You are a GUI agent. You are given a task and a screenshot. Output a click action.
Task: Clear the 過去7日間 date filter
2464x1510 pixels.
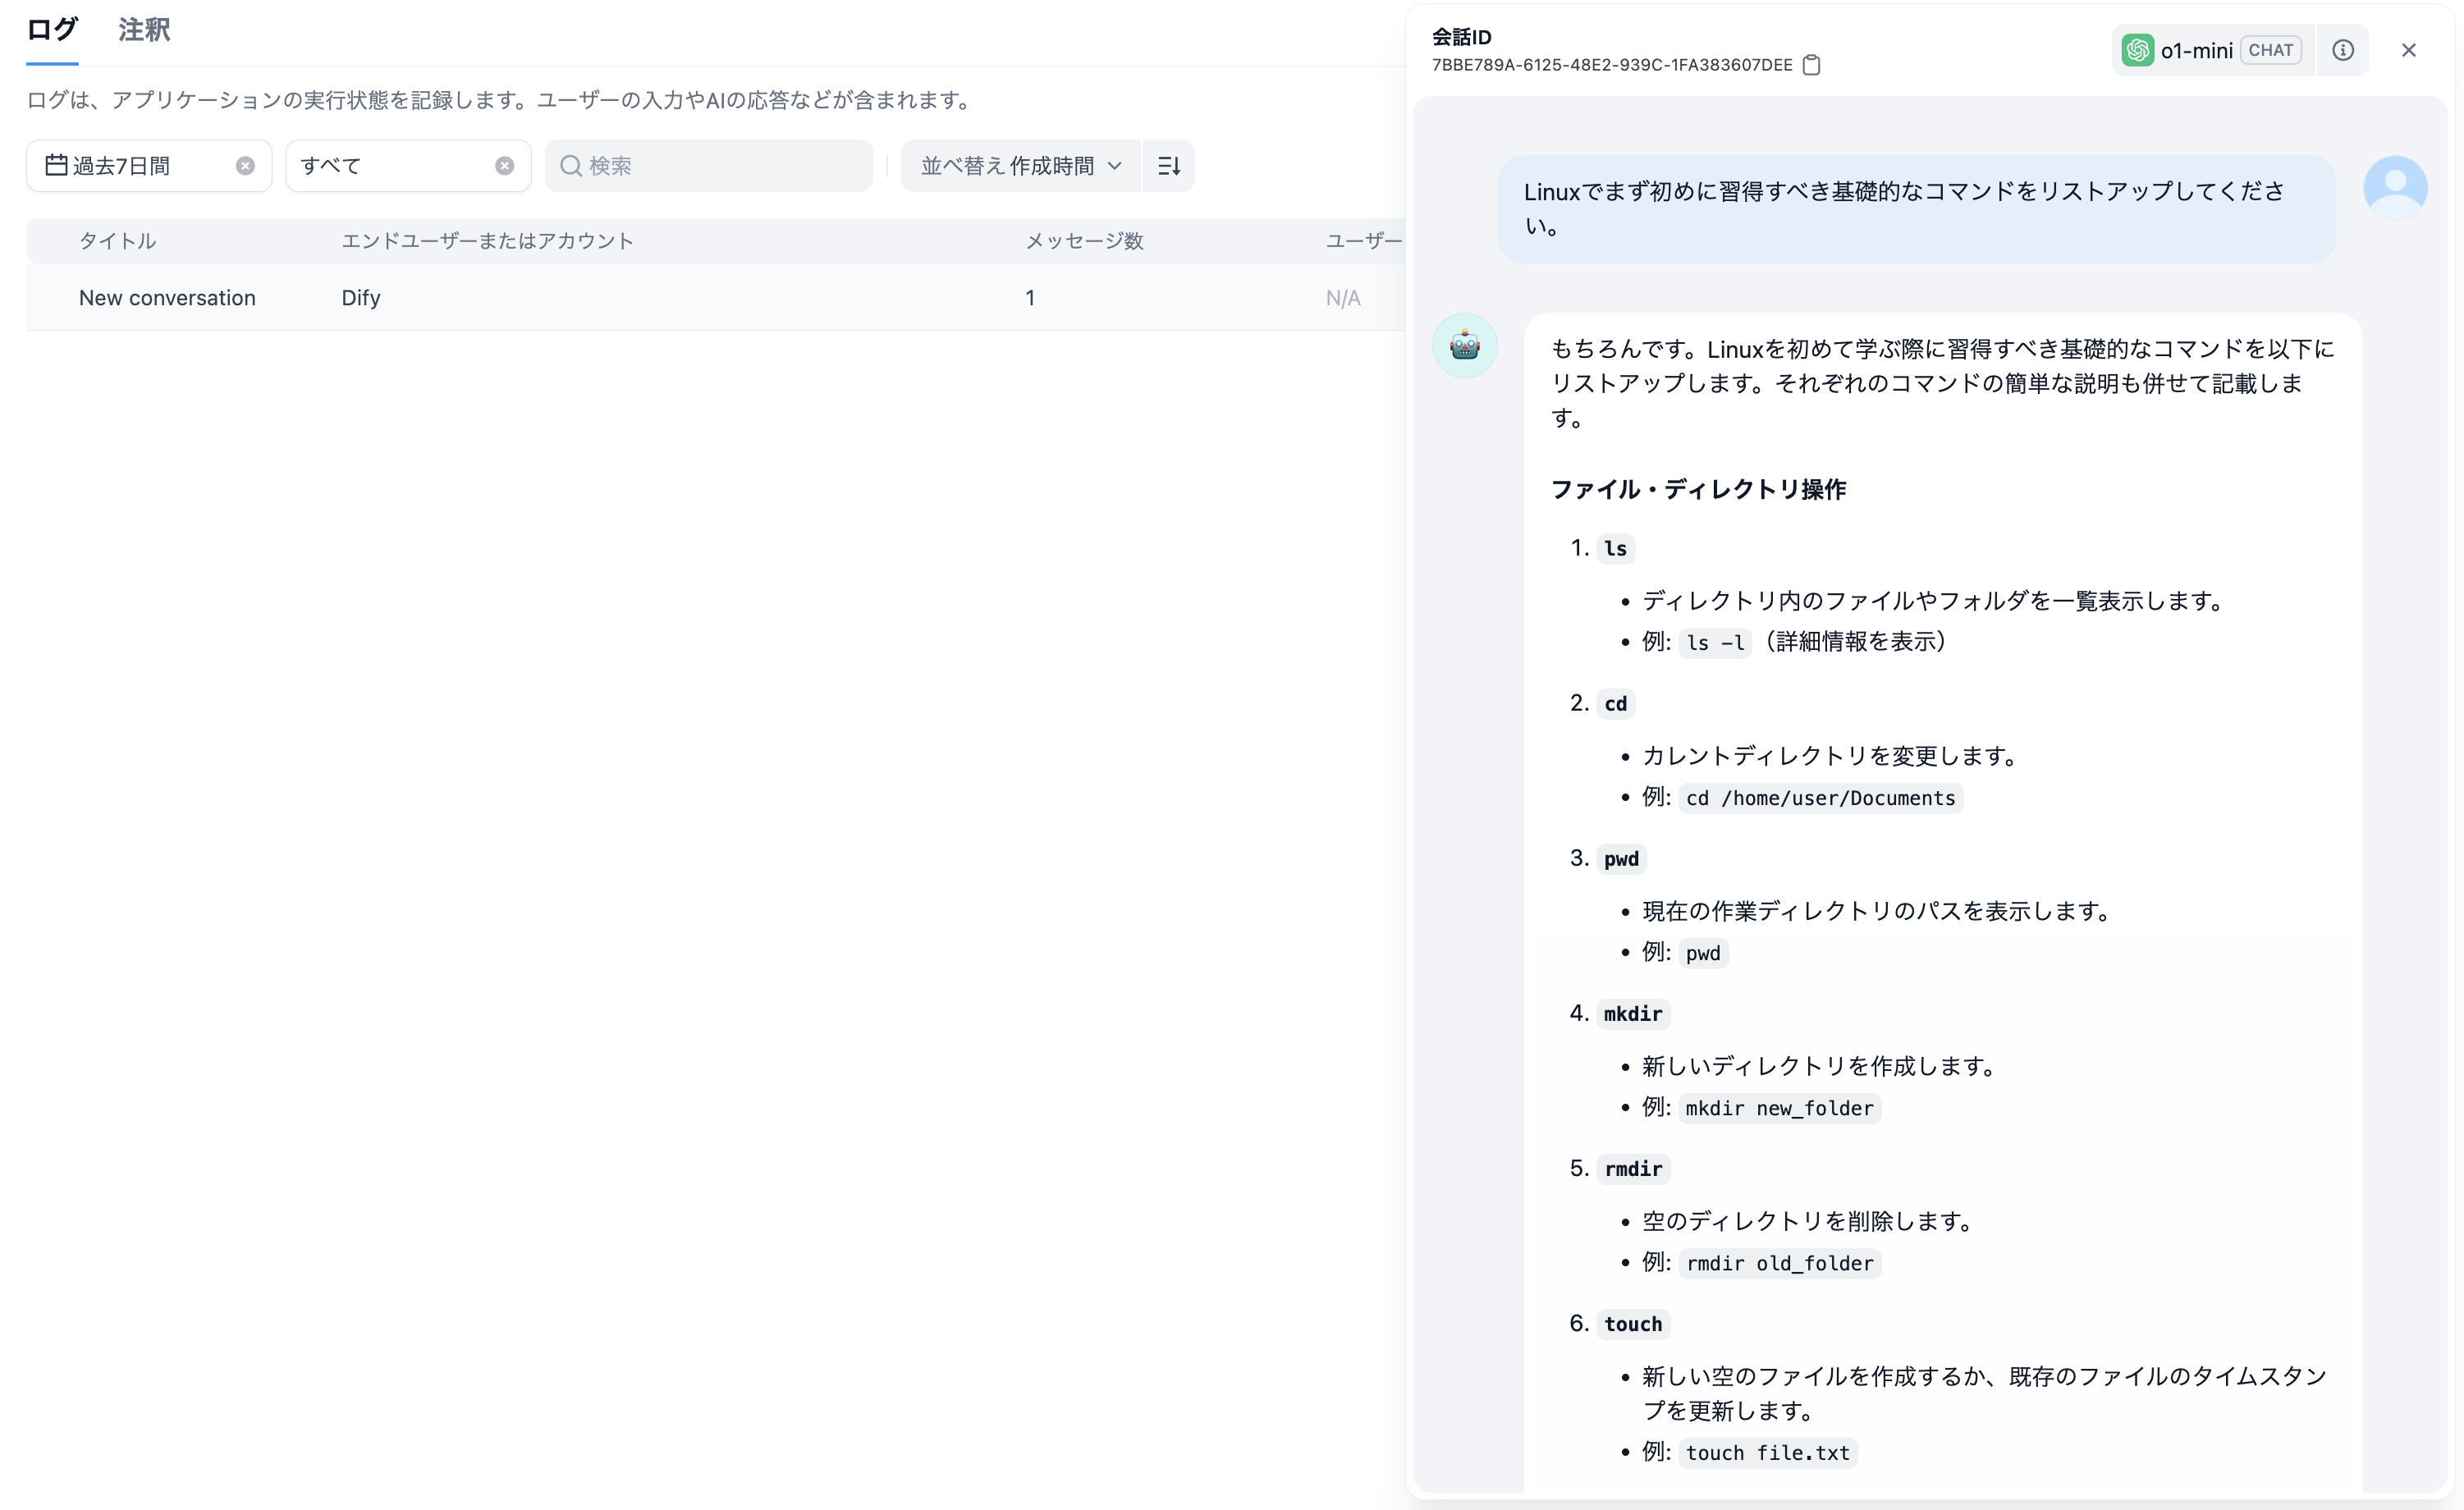tap(246, 165)
